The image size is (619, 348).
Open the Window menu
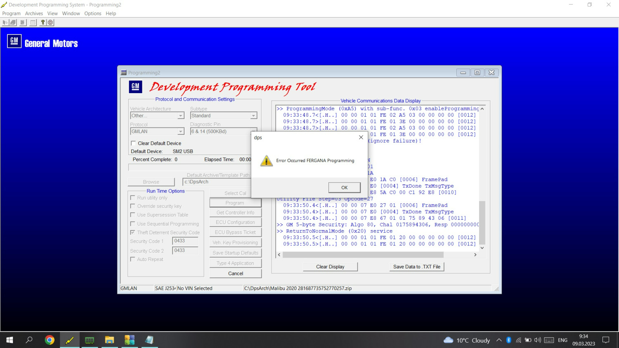pos(71,14)
